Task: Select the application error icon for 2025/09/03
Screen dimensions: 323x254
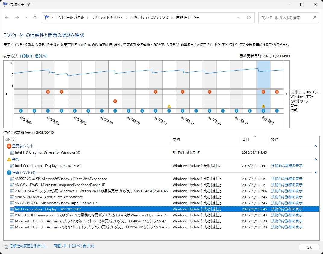Action: [x=48, y=92]
